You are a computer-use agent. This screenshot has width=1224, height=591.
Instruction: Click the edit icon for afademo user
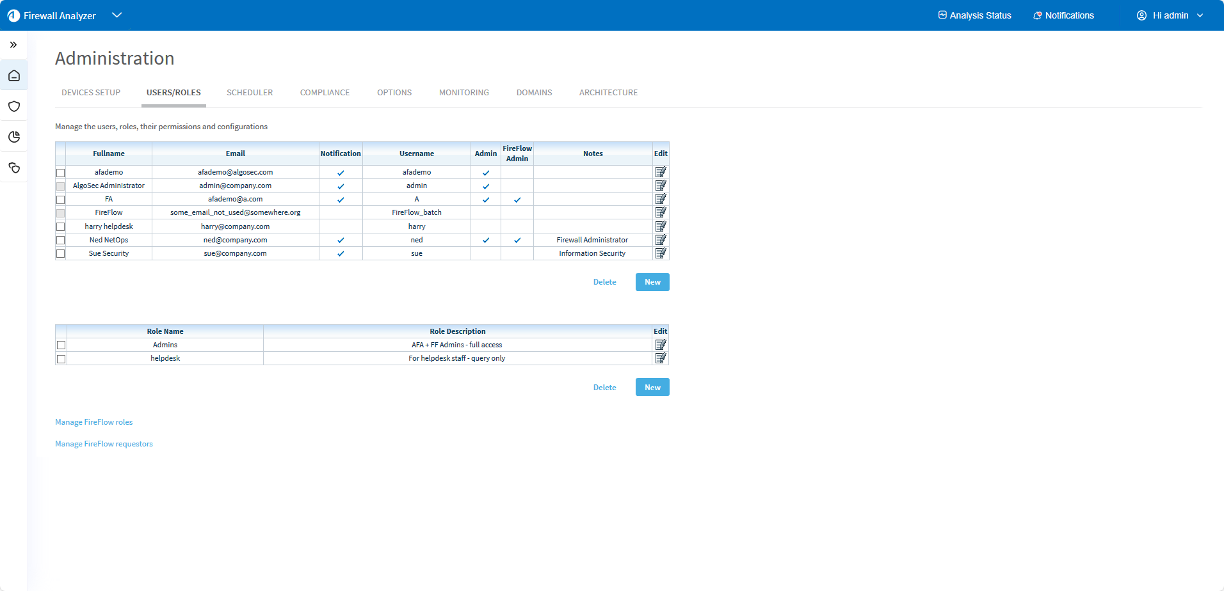(x=661, y=172)
